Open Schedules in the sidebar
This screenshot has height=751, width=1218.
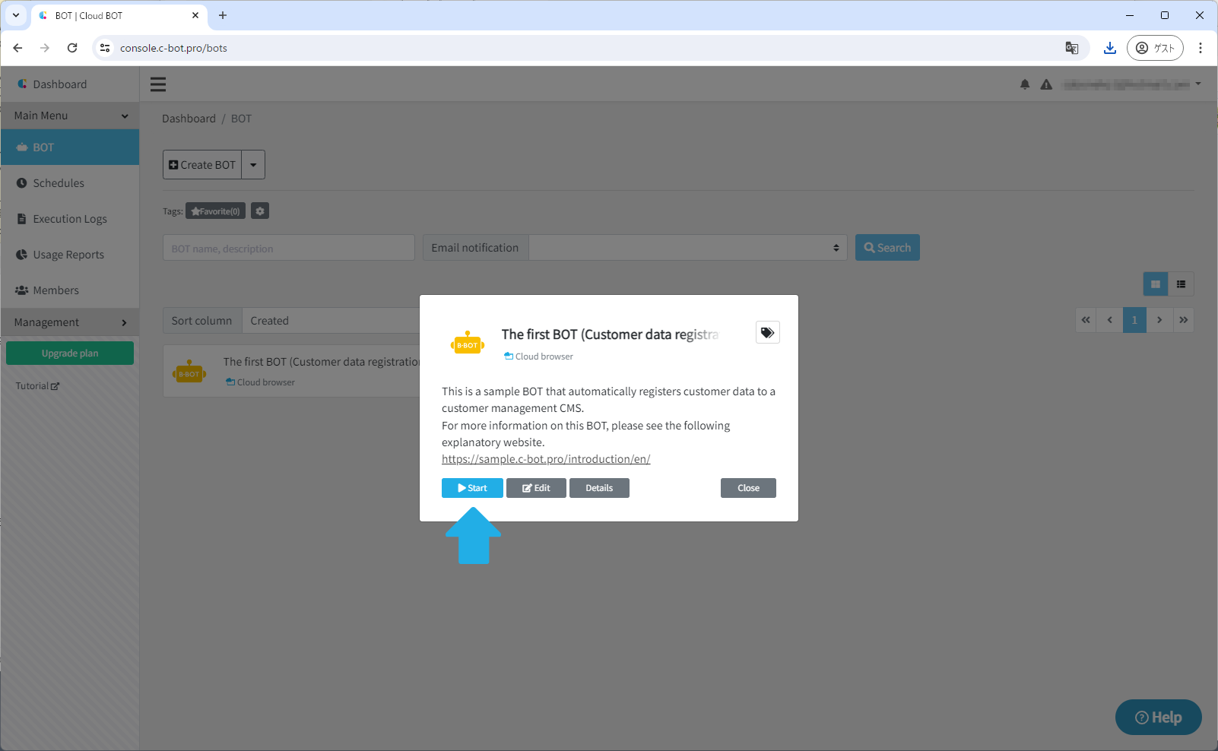pos(59,183)
